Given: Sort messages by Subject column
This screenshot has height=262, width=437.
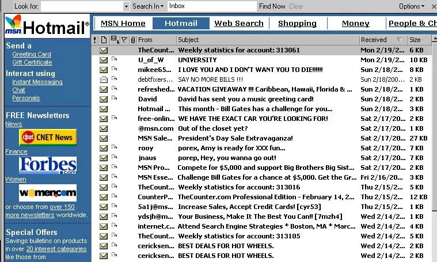Looking at the screenshot, I should [x=268, y=40].
